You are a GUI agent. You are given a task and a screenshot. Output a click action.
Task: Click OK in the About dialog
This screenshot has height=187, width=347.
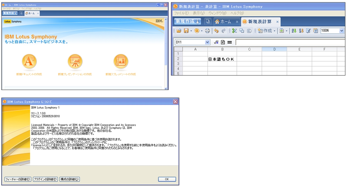(x=167, y=179)
